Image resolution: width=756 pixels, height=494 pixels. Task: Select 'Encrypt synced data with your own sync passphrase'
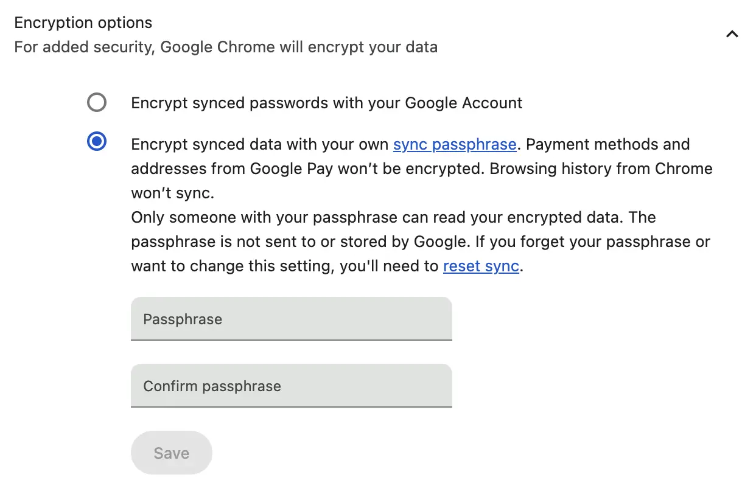[97, 141]
